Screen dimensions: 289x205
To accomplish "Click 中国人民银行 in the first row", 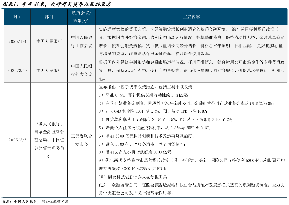I will [49, 41].
